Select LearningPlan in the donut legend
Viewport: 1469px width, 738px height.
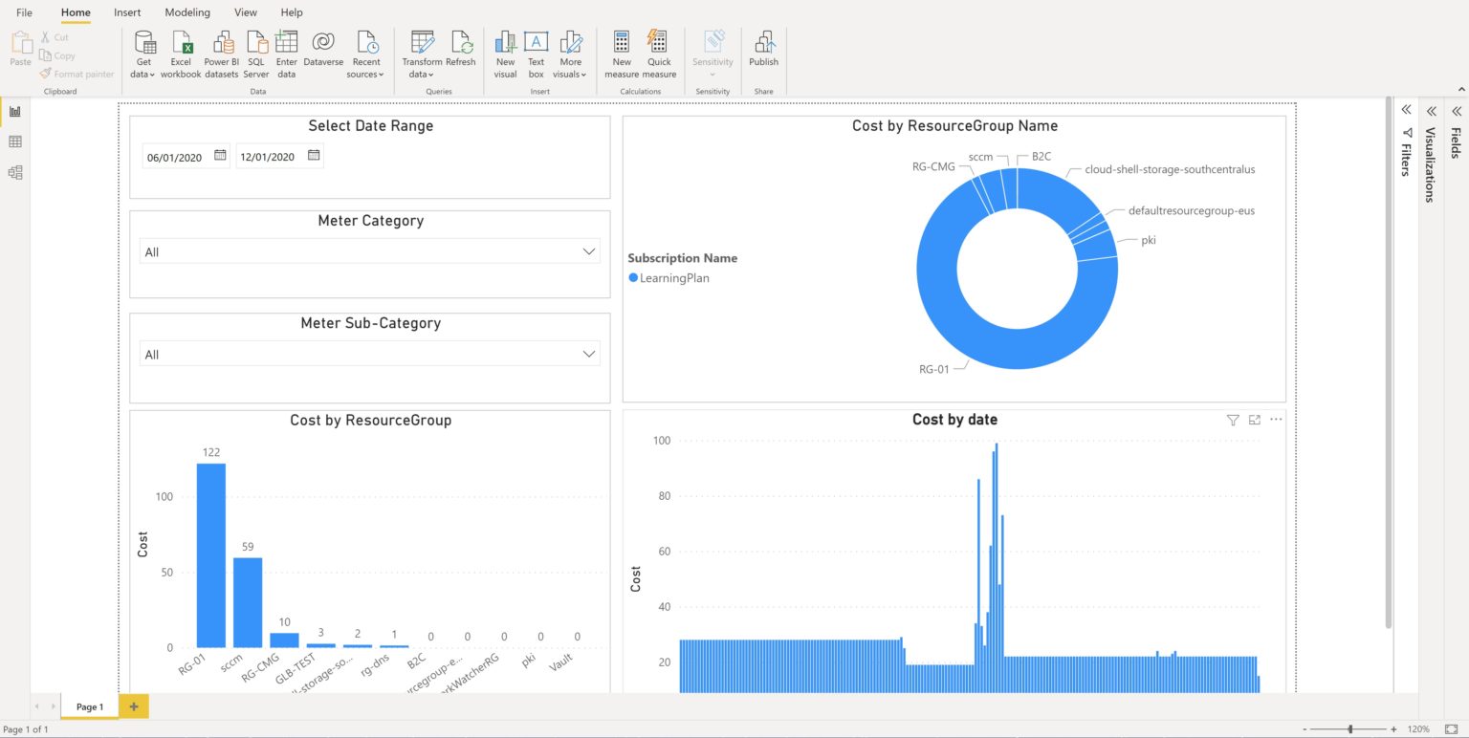[x=669, y=278]
